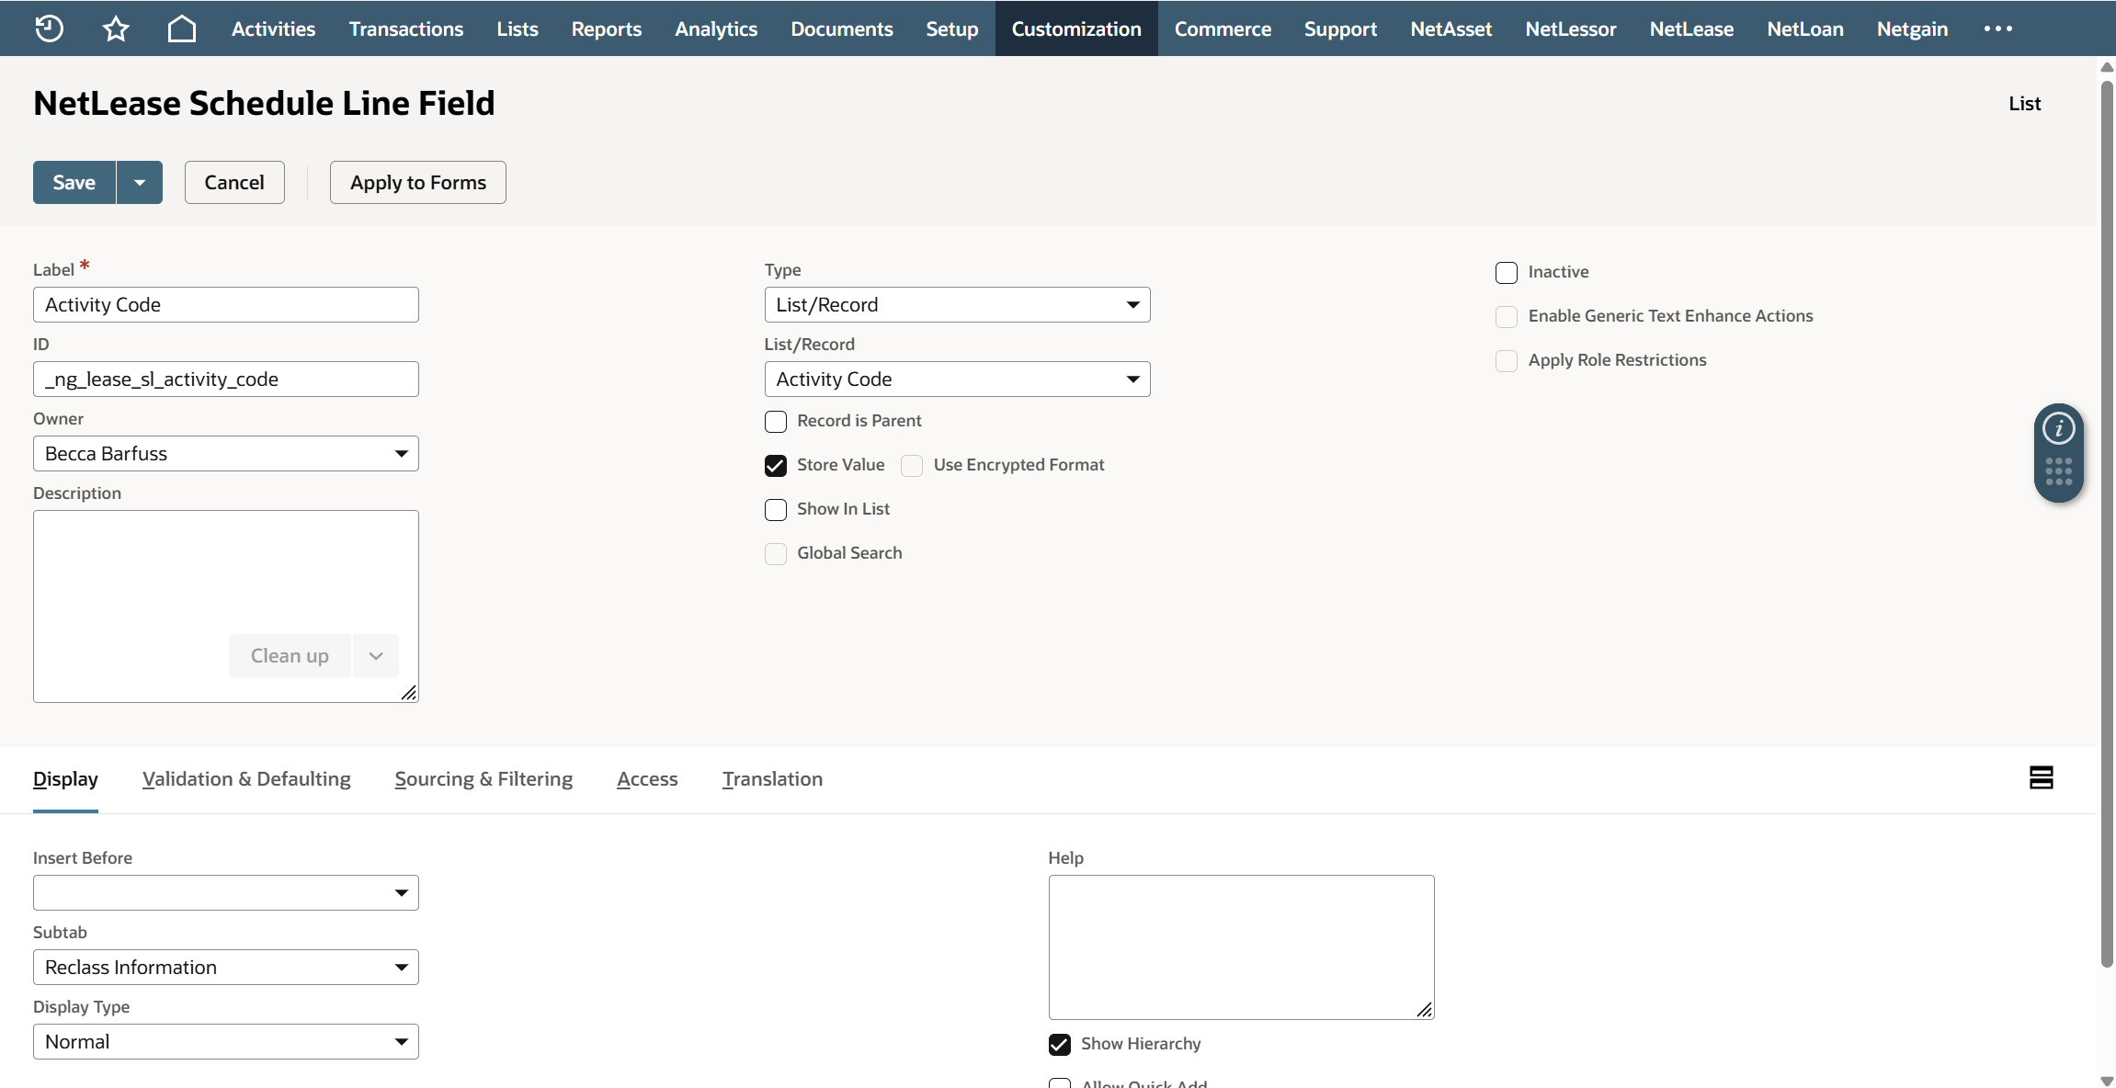Click the shortcuts star icon
Screen dimensions: 2116x1088
[116, 28]
